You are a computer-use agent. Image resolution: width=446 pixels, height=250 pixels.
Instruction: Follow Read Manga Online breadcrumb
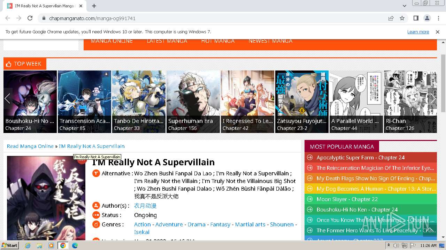click(x=30, y=146)
